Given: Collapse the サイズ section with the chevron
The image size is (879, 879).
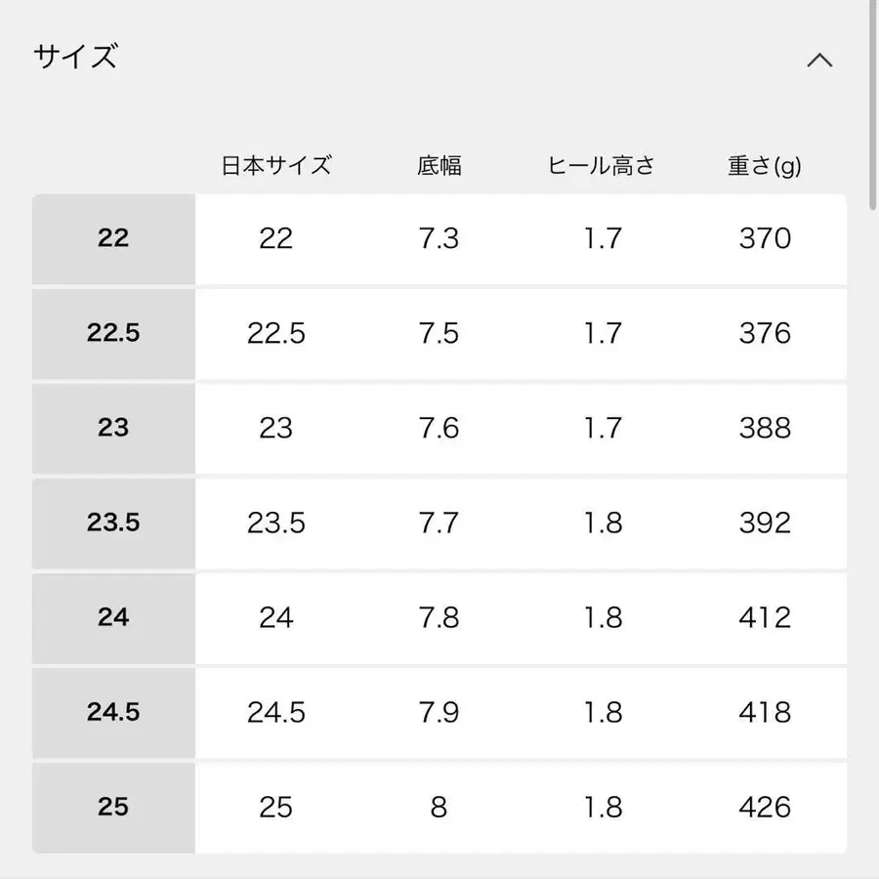Looking at the screenshot, I should click(x=820, y=59).
